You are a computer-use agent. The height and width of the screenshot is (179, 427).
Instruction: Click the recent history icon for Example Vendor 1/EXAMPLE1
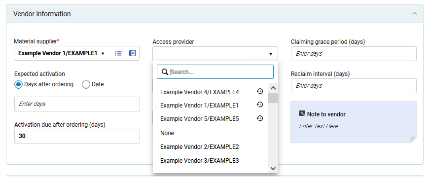[260, 105]
